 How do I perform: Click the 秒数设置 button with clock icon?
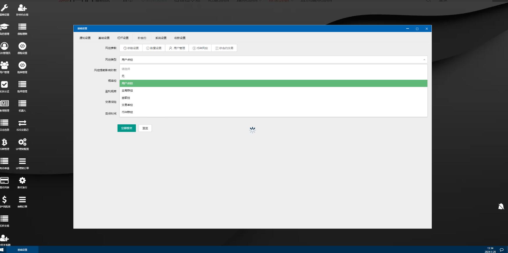(131, 48)
